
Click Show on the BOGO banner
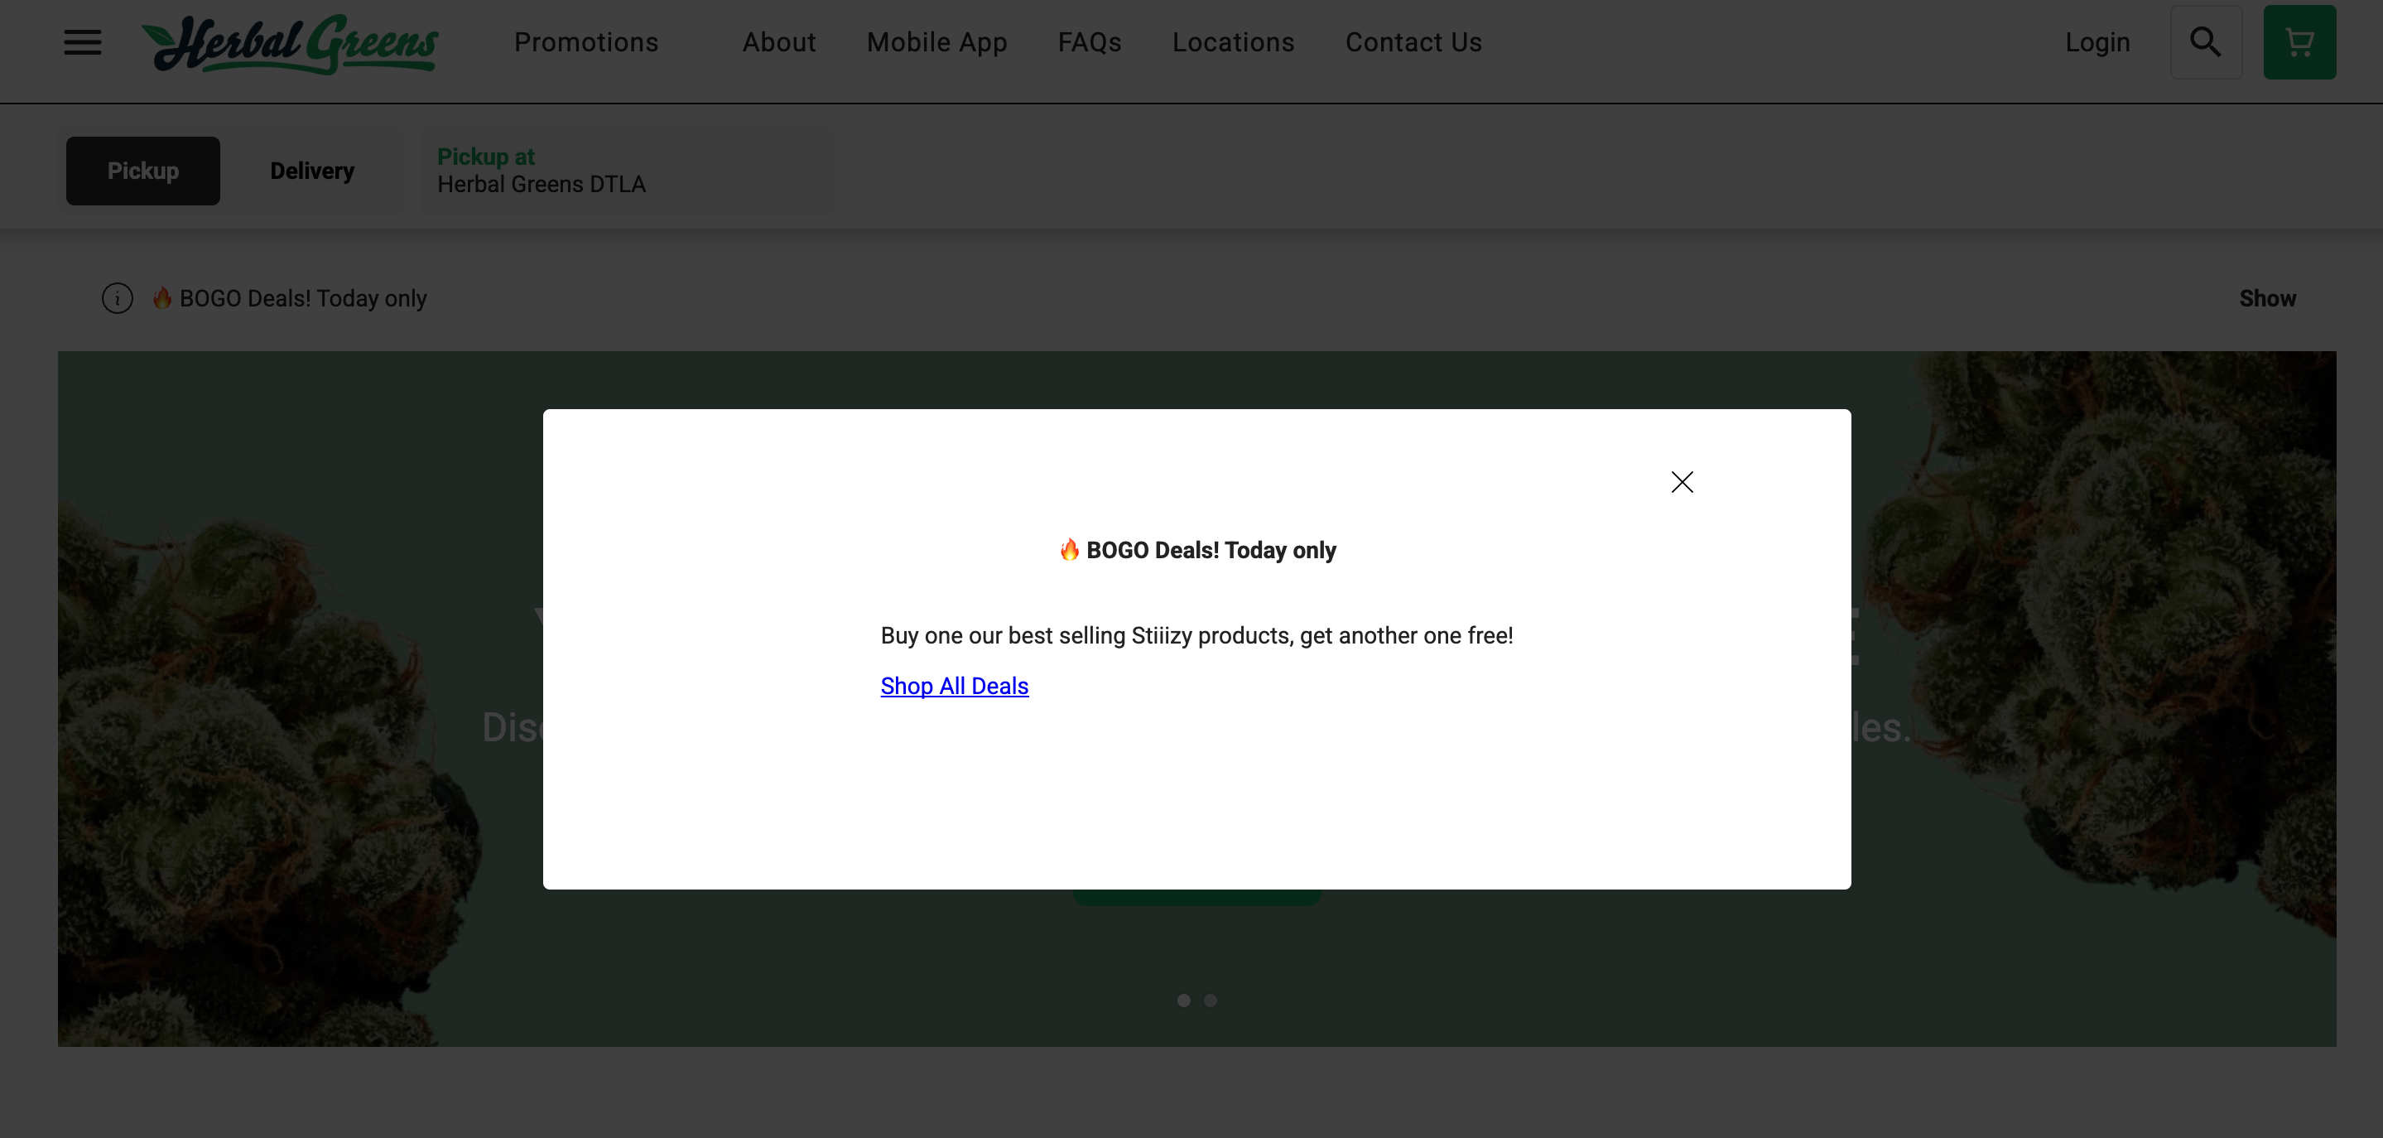(x=2267, y=299)
